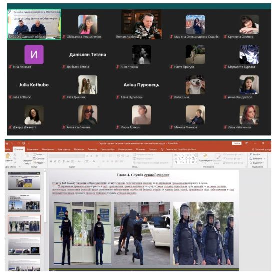Select Oleksandra Ihnatushenko tile in Zoom
This screenshot has height=275, width=275.
[x=88, y=24]
